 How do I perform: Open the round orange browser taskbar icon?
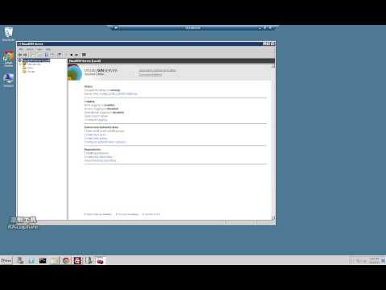tap(66, 260)
